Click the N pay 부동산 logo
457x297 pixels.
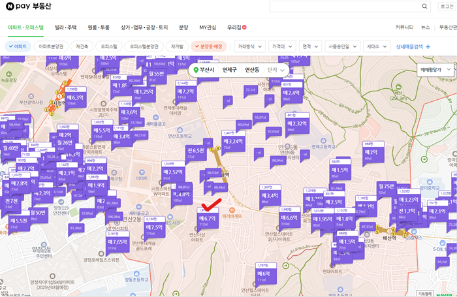coord(29,6)
